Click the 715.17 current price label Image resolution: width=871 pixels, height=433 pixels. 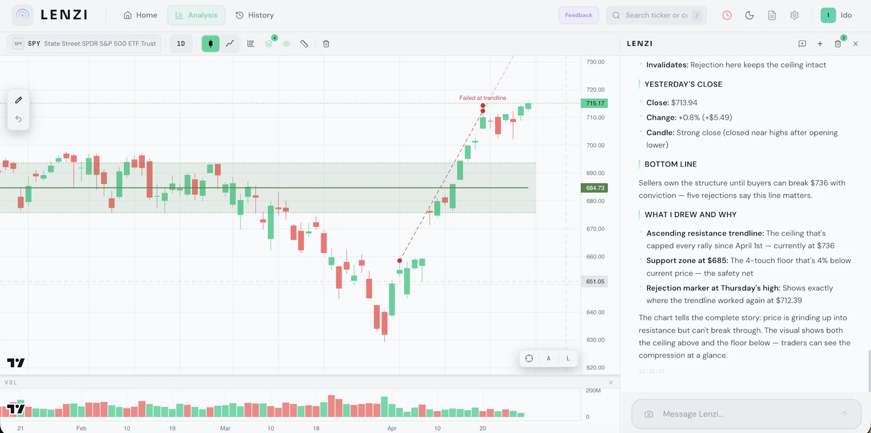coord(595,103)
